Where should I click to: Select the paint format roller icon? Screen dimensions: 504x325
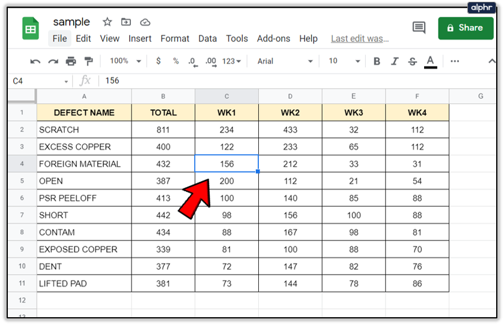[x=89, y=61]
